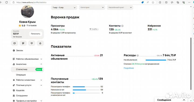The width and height of the screenshot is (194, 102).
Task: Open Заказы in the sidebar
Action: click(x=19, y=50)
